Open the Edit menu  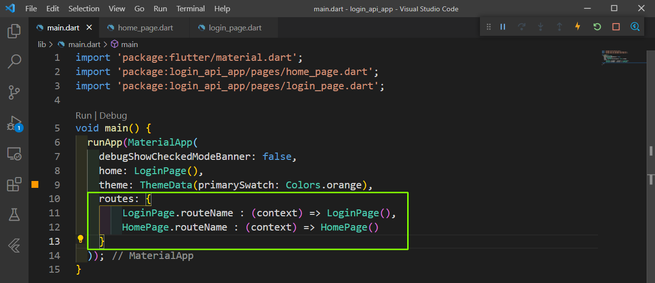tap(53, 9)
